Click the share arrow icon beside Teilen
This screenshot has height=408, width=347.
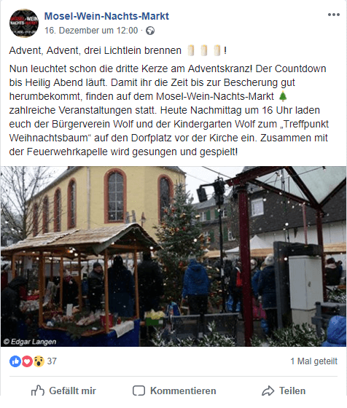click(x=268, y=391)
